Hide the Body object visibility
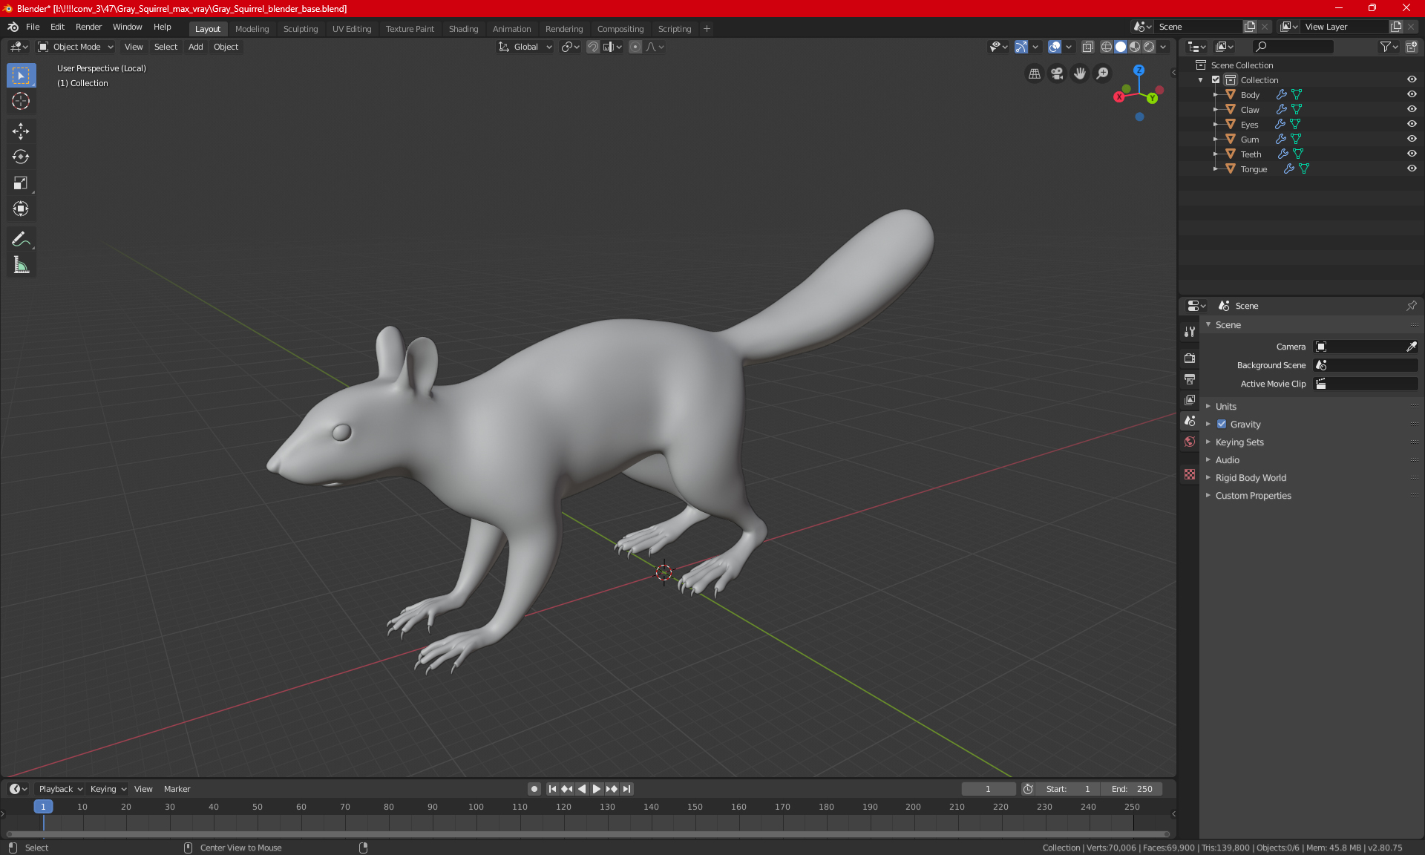Image resolution: width=1425 pixels, height=855 pixels. point(1412,94)
